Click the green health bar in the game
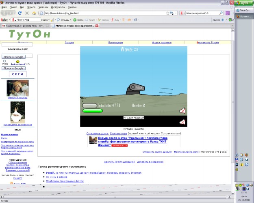Viewport: 254px width, 203px height. point(93,111)
